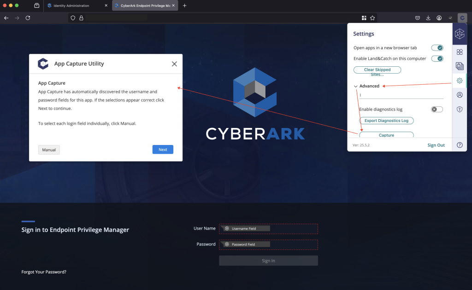Click the Next button in App Capture

click(163, 150)
